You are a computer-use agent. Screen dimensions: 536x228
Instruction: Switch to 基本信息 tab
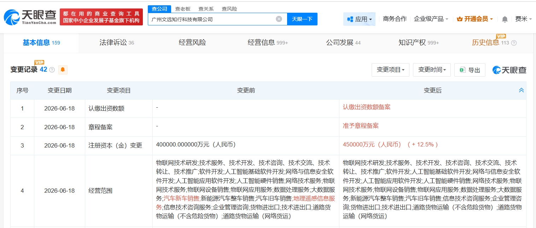[41, 43]
